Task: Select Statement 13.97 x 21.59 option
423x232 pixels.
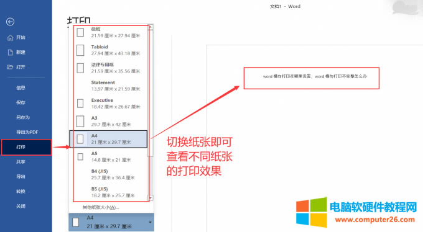Action: [x=111, y=86]
